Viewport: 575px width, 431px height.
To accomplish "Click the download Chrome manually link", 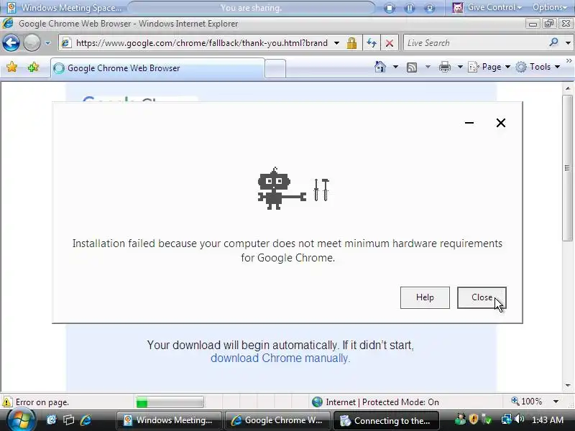I will tap(280, 358).
